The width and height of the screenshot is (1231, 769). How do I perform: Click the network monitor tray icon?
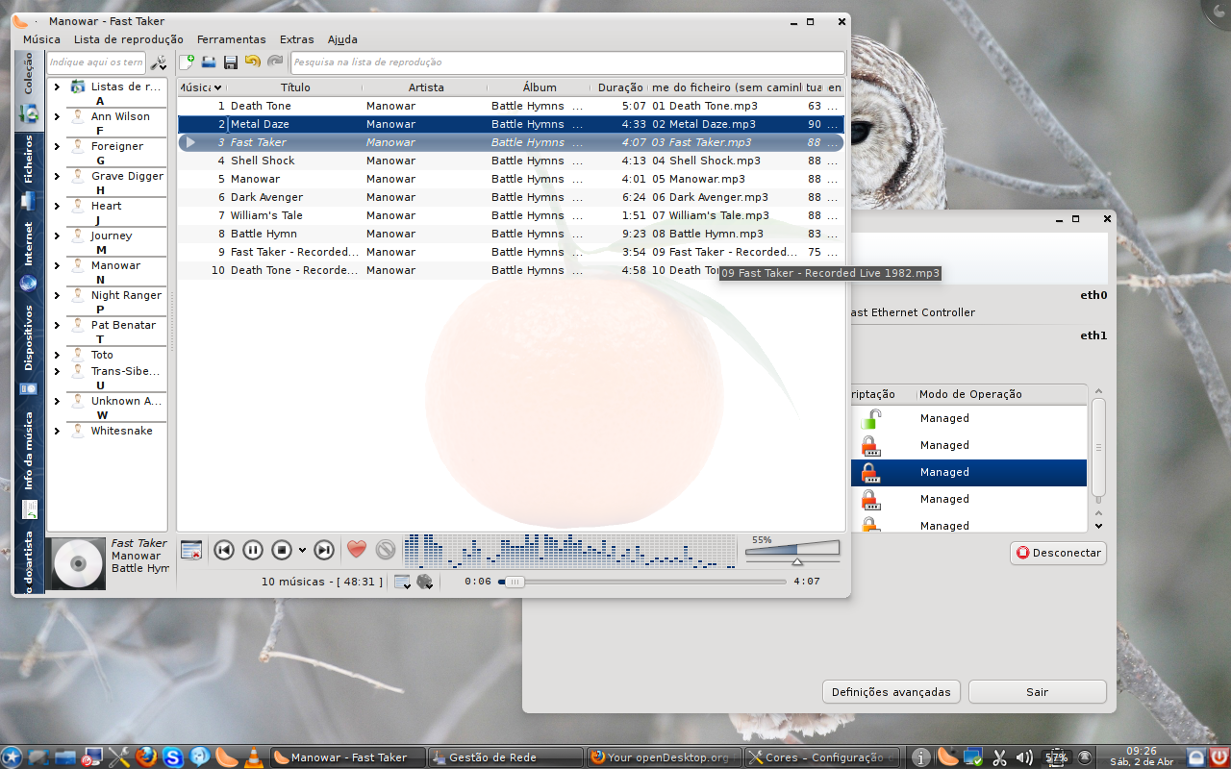(x=973, y=757)
